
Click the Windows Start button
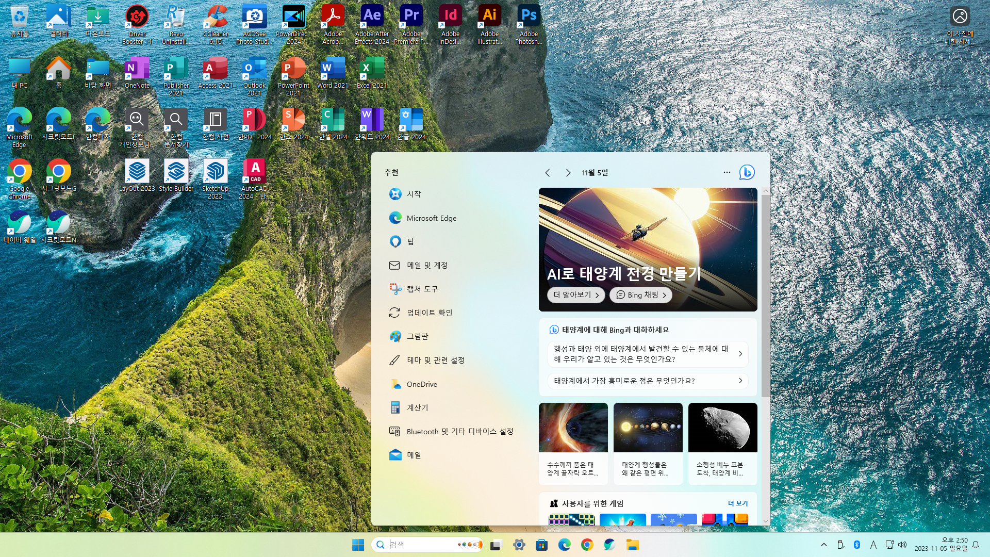(x=358, y=545)
